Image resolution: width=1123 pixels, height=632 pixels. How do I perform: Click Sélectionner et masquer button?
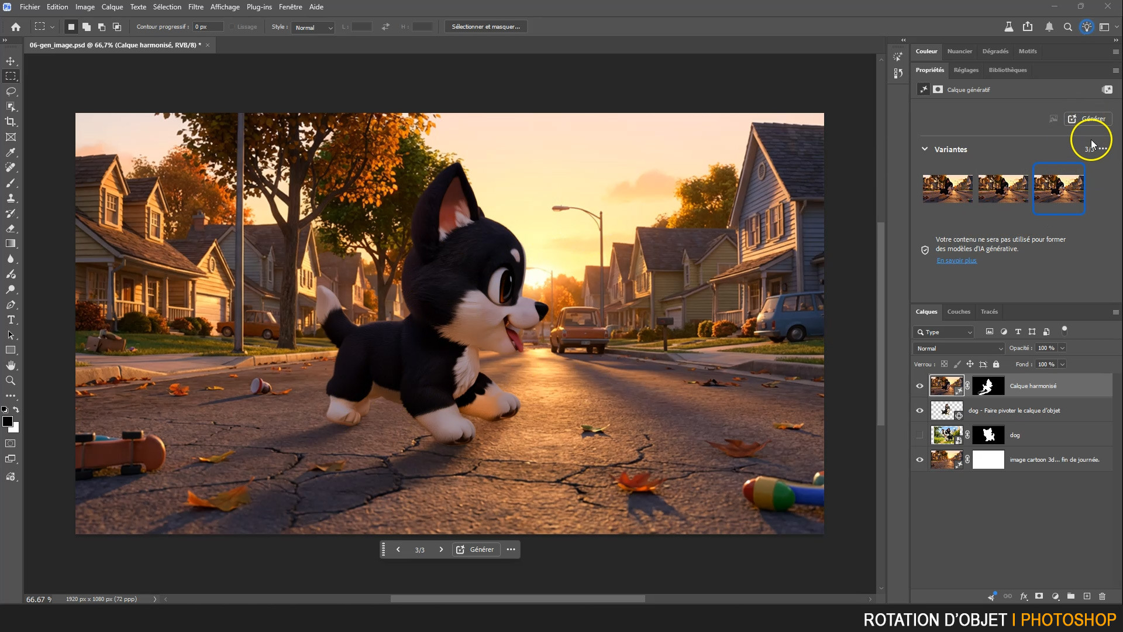[485, 27]
